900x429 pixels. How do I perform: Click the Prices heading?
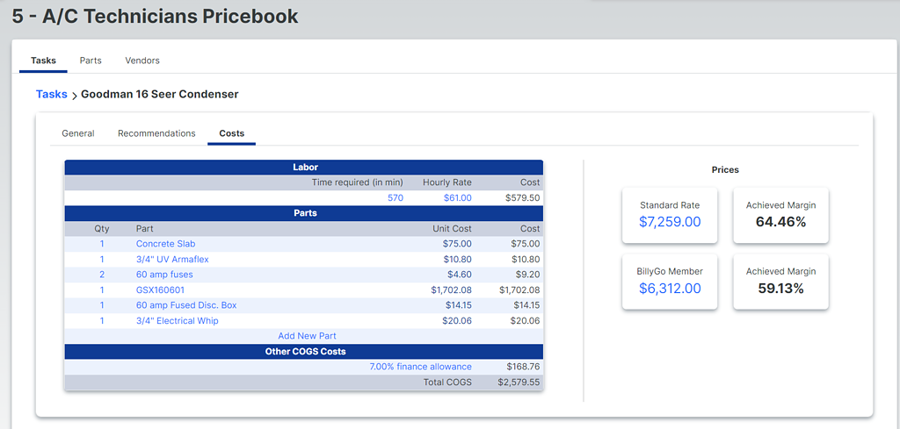click(725, 169)
